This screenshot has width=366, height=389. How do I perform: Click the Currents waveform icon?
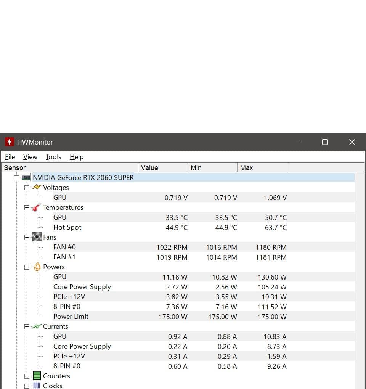tap(37, 326)
